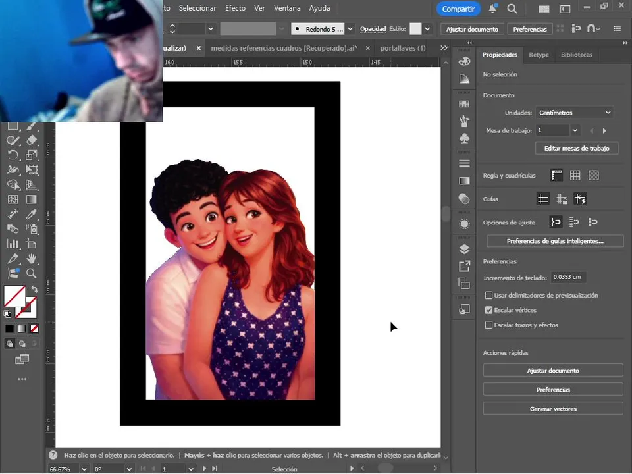Open the Unidades Centímetros dropdown
Screen dimensions: 632x474
[574, 113]
